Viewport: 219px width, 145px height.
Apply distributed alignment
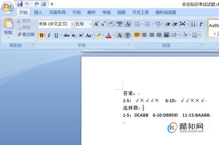[166, 35]
